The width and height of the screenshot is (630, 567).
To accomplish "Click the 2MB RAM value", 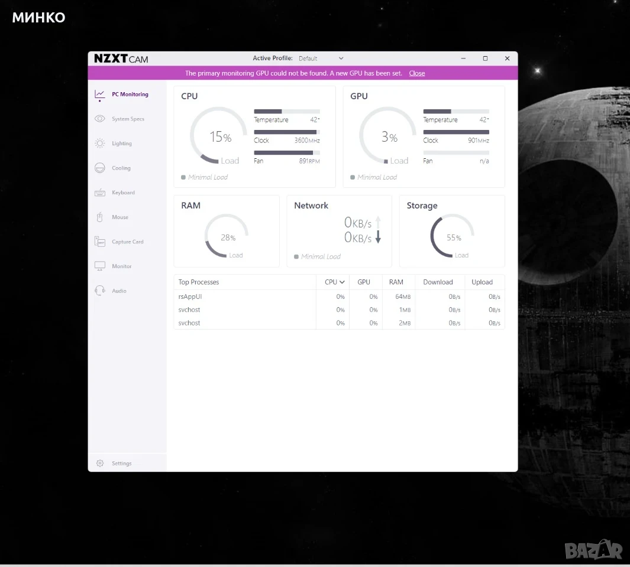I will (x=405, y=323).
